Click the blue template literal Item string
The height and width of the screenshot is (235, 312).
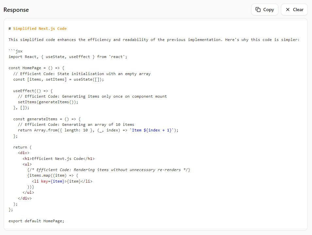(x=153, y=130)
